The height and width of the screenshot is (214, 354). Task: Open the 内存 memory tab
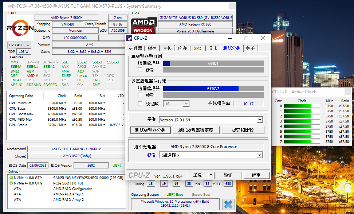click(182, 48)
